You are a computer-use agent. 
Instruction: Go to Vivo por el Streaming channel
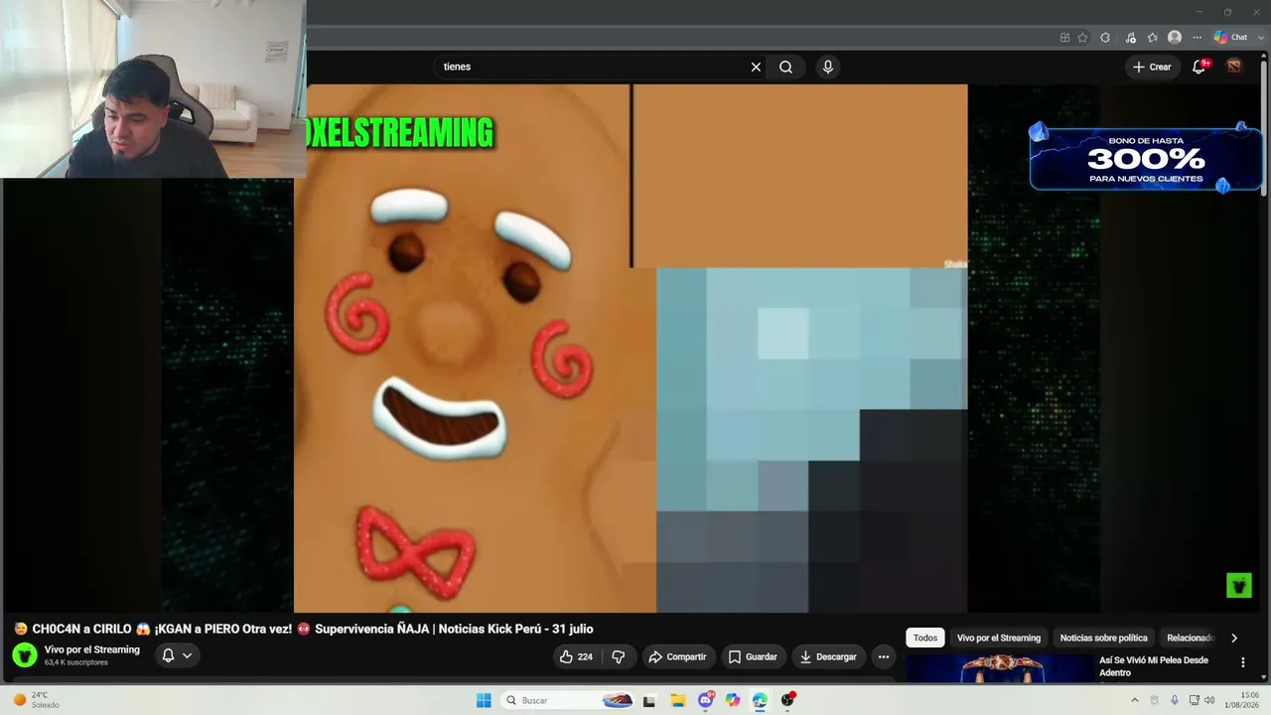pyautogui.click(x=92, y=649)
